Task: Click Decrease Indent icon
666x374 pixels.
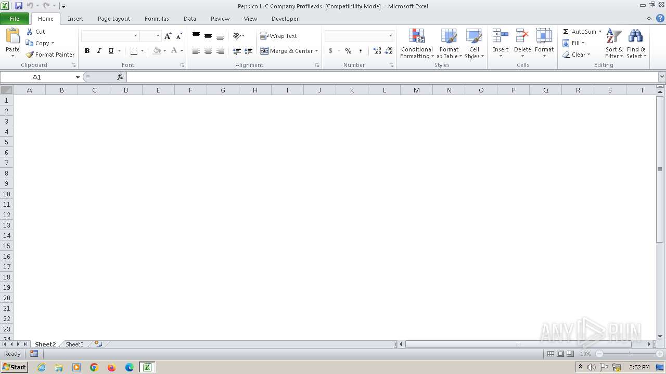Action: (x=237, y=51)
